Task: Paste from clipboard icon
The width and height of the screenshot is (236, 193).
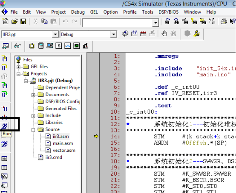Action: [53, 21]
